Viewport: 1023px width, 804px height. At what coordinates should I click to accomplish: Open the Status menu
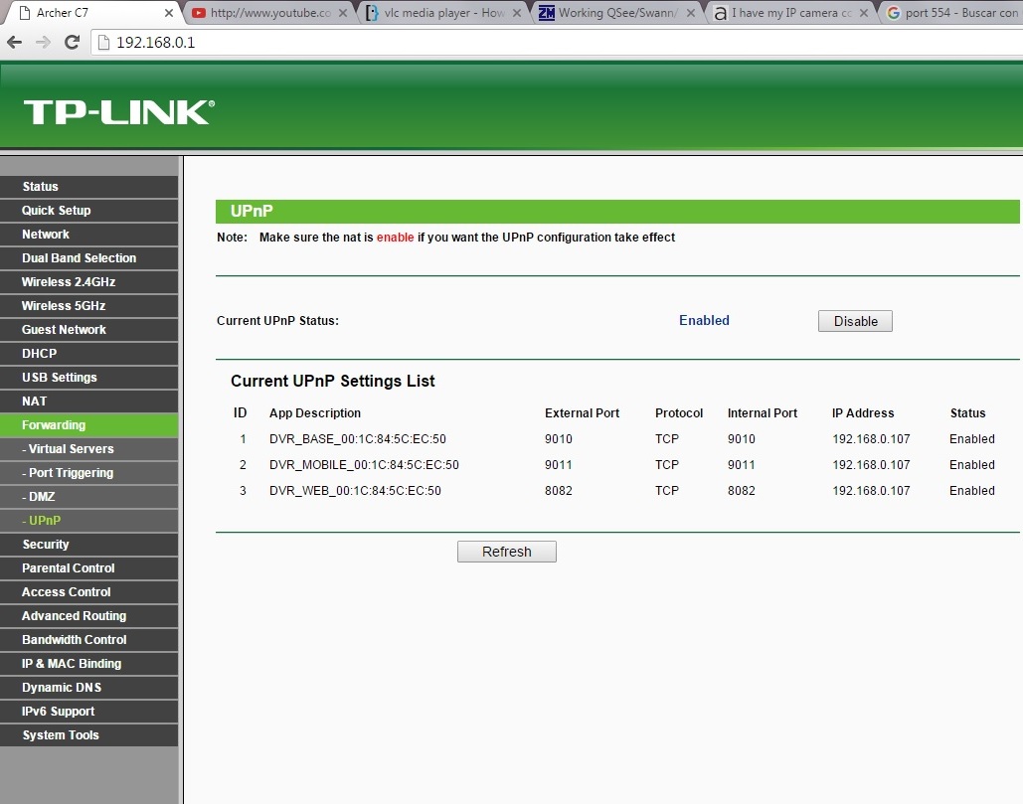[x=88, y=187]
